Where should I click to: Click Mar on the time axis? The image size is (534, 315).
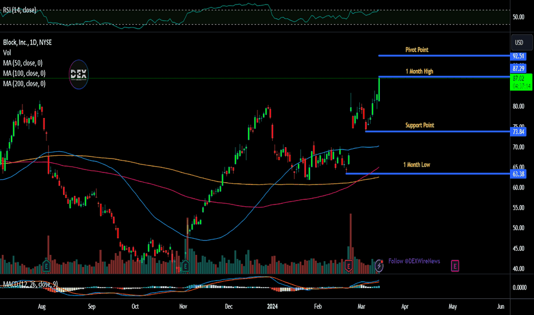point(362,306)
